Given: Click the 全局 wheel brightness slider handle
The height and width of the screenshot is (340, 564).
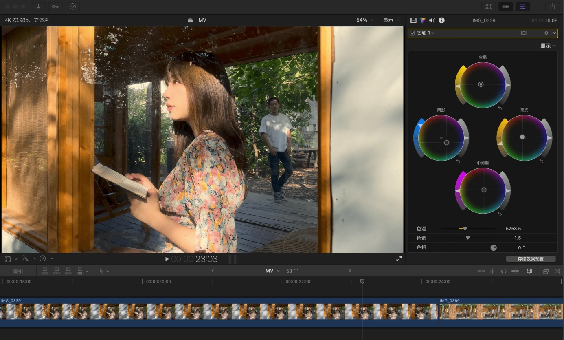Looking at the screenshot, I should coord(508,85).
